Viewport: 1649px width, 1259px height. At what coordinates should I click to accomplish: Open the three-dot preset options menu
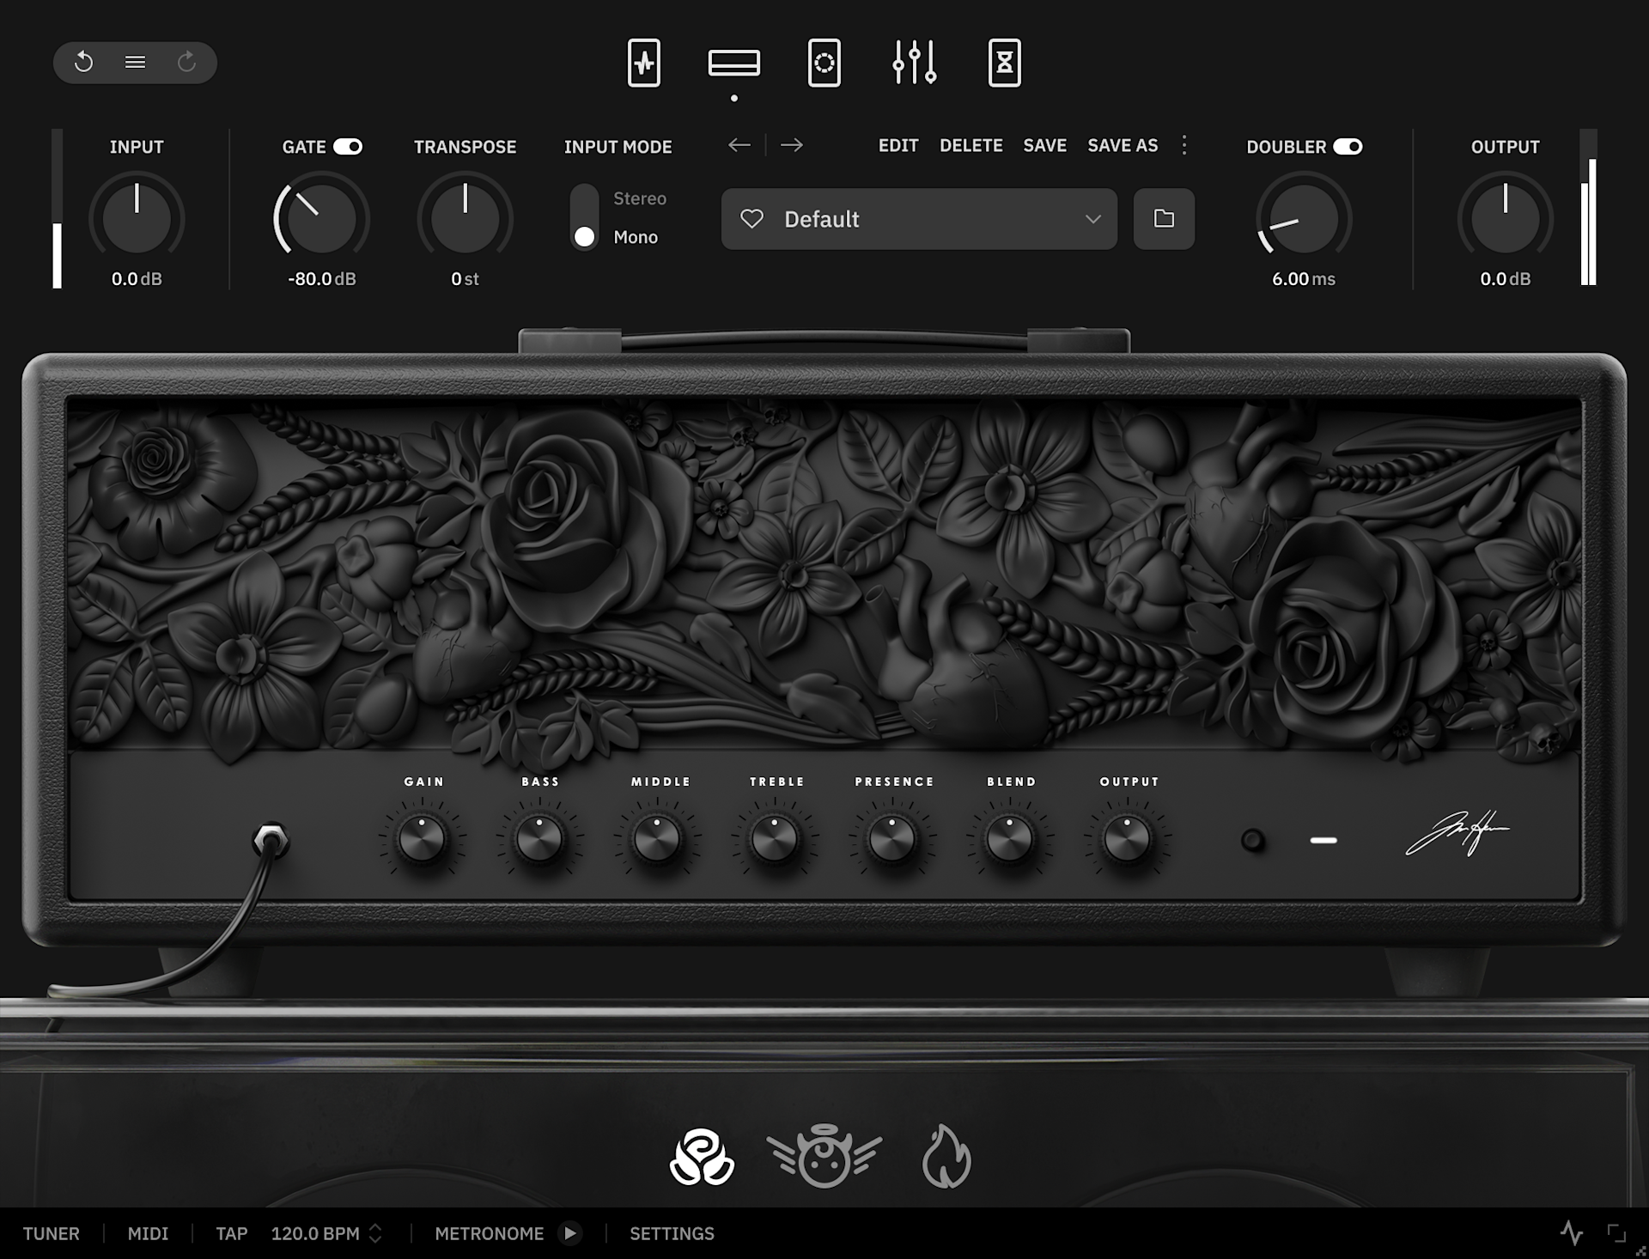(1184, 145)
